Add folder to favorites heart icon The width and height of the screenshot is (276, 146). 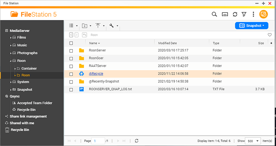[x=270, y=35]
